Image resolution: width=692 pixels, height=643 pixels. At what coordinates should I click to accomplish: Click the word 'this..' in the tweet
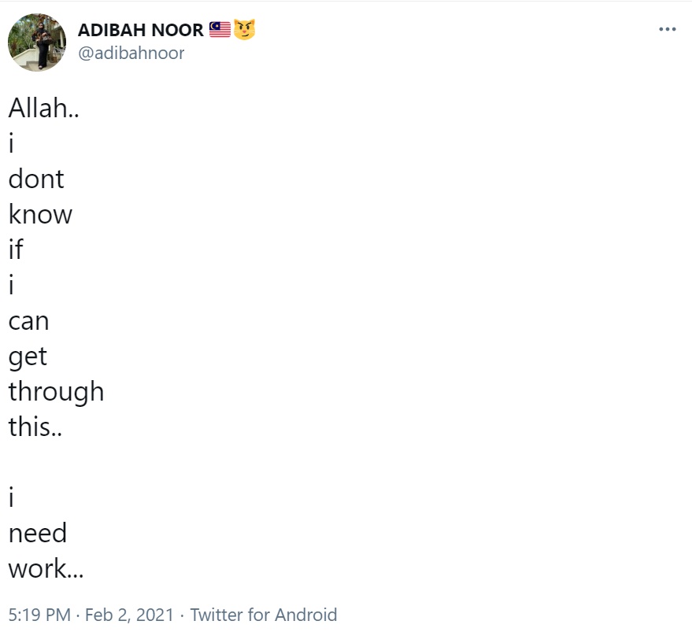click(x=35, y=427)
